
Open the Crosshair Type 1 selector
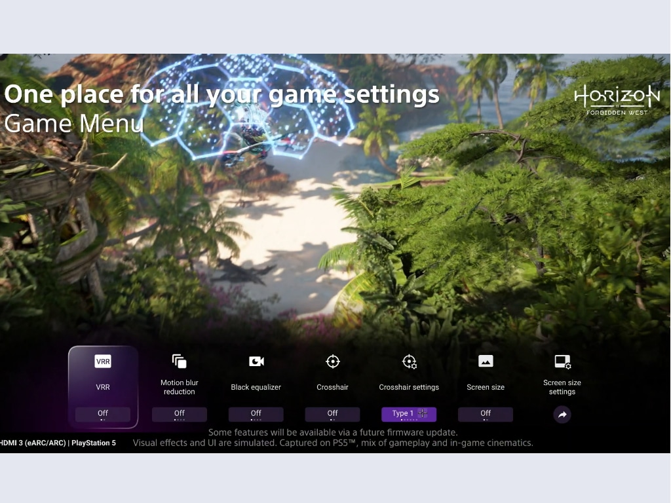point(402,414)
